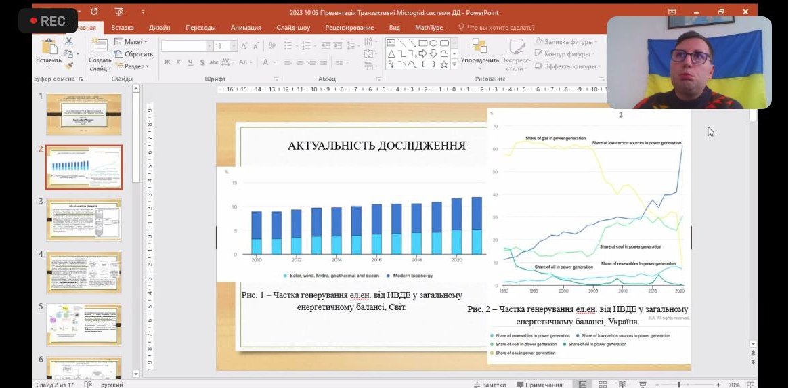Switch to slide sorter view icon
This screenshot has width=803, height=388.
click(x=602, y=384)
